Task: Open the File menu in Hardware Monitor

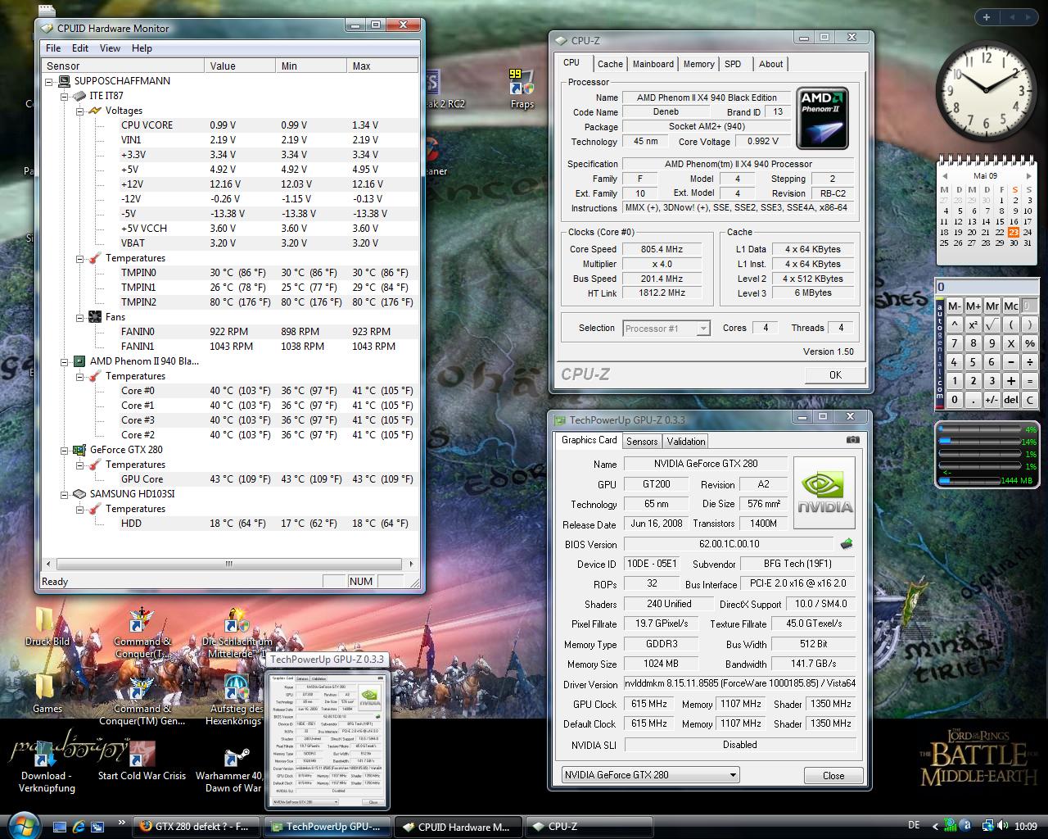Action: (53, 48)
